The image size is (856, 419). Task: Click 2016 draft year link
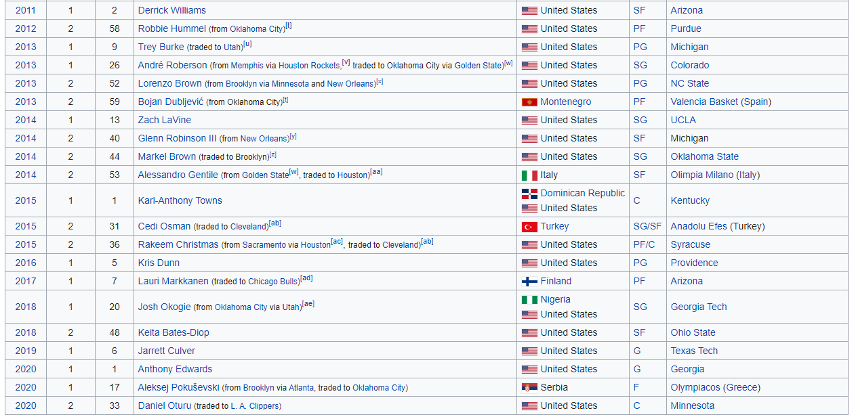click(26, 263)
